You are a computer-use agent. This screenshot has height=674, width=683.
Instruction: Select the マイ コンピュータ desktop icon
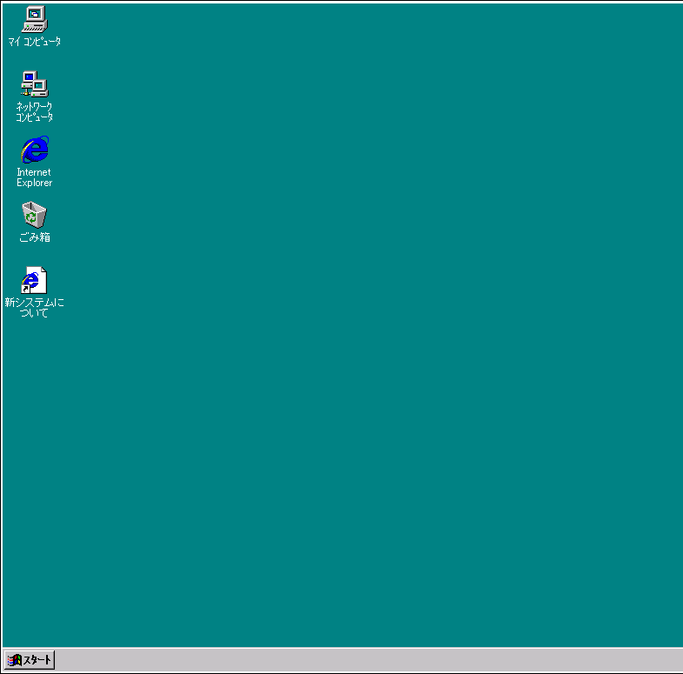pyautogui.click(x=35, y=19)
